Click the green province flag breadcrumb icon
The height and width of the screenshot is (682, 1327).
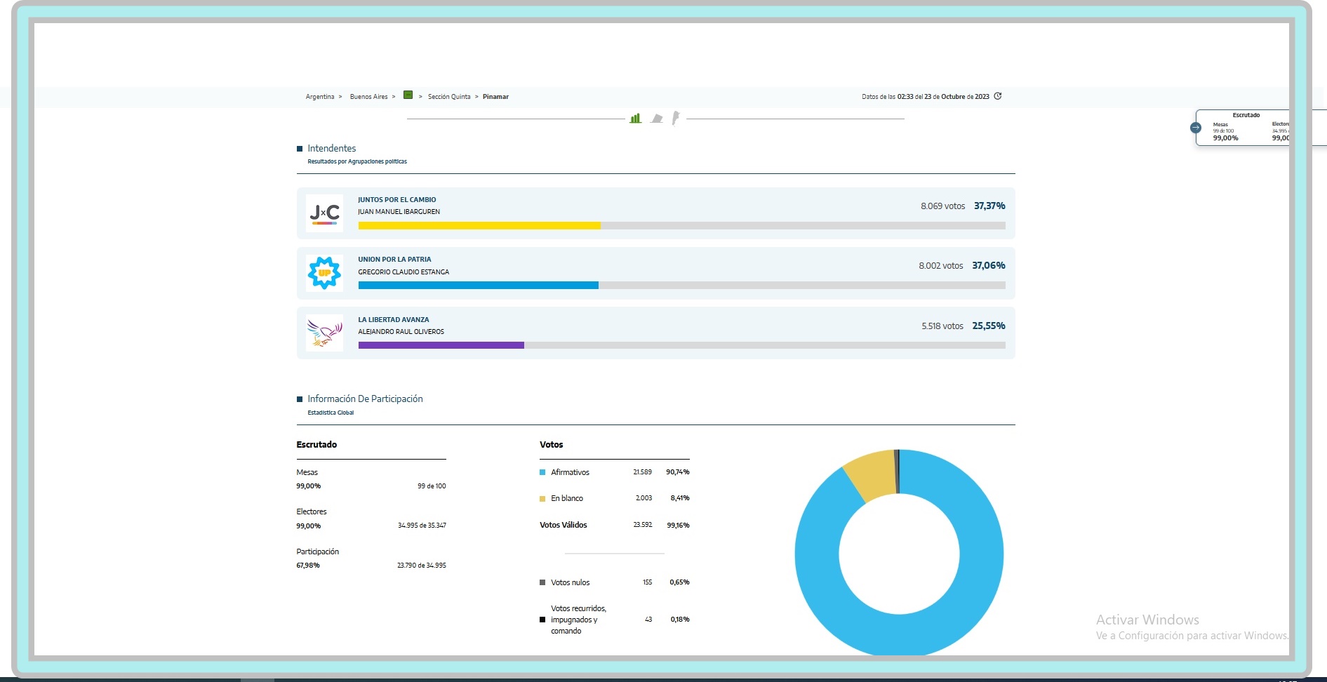408,95
